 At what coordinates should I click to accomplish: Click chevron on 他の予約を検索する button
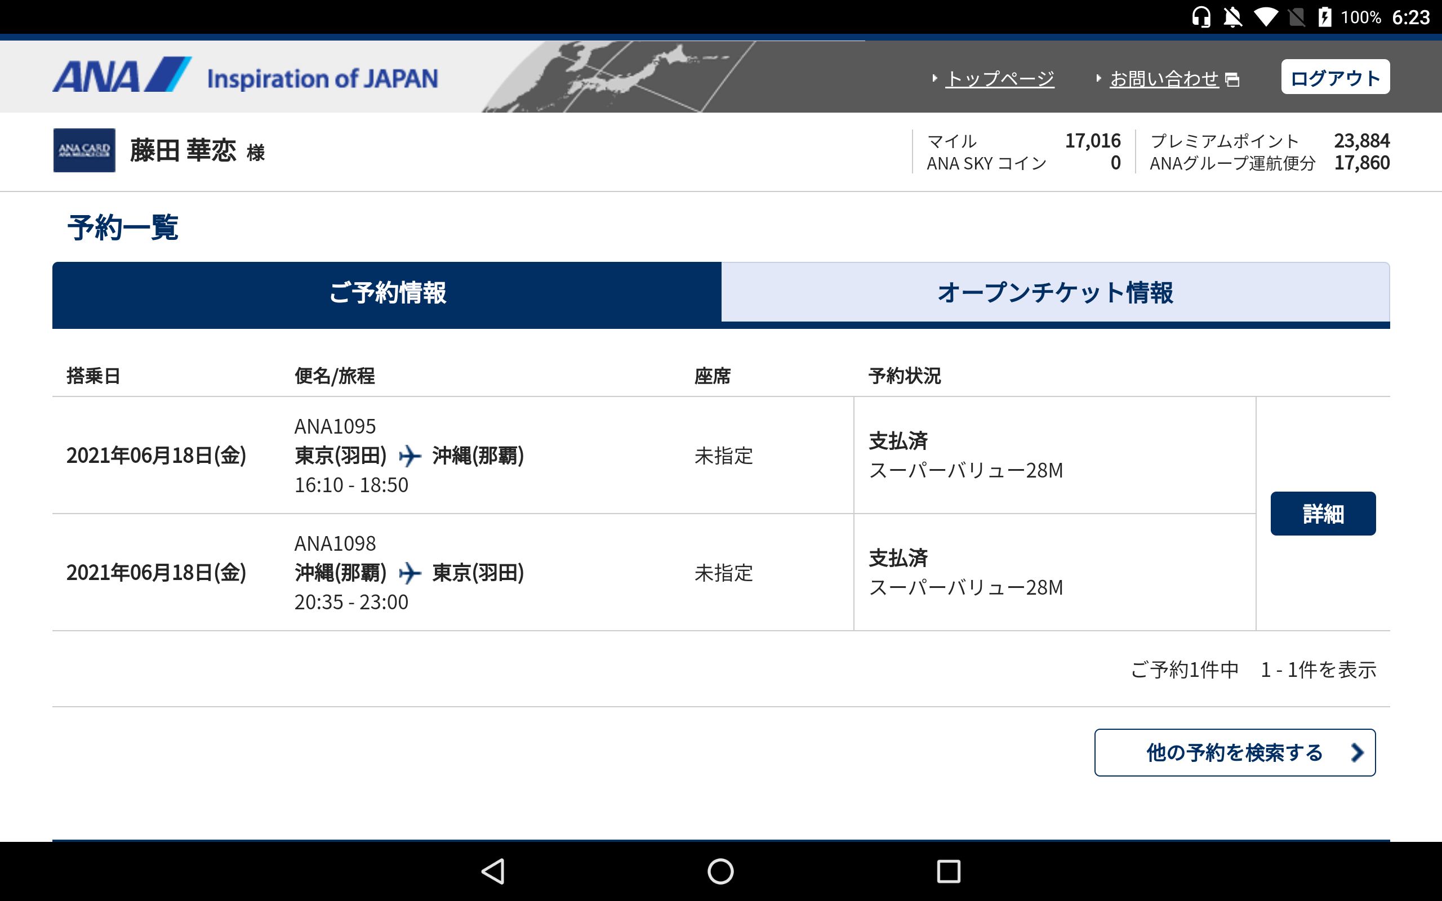tap(1357, 753)
